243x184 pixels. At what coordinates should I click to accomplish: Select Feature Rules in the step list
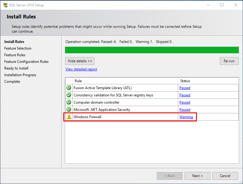15,55
